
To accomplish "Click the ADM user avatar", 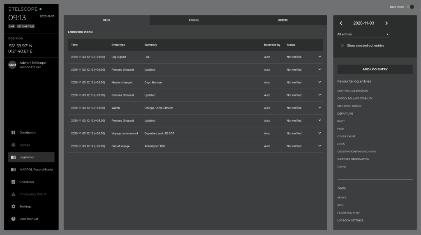I will [13, 65].
